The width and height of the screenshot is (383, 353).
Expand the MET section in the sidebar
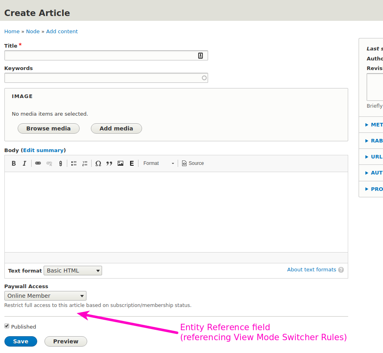pos(374,124)
